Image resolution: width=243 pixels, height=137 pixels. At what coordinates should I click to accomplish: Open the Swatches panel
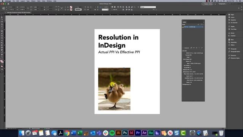click(233, 20)
